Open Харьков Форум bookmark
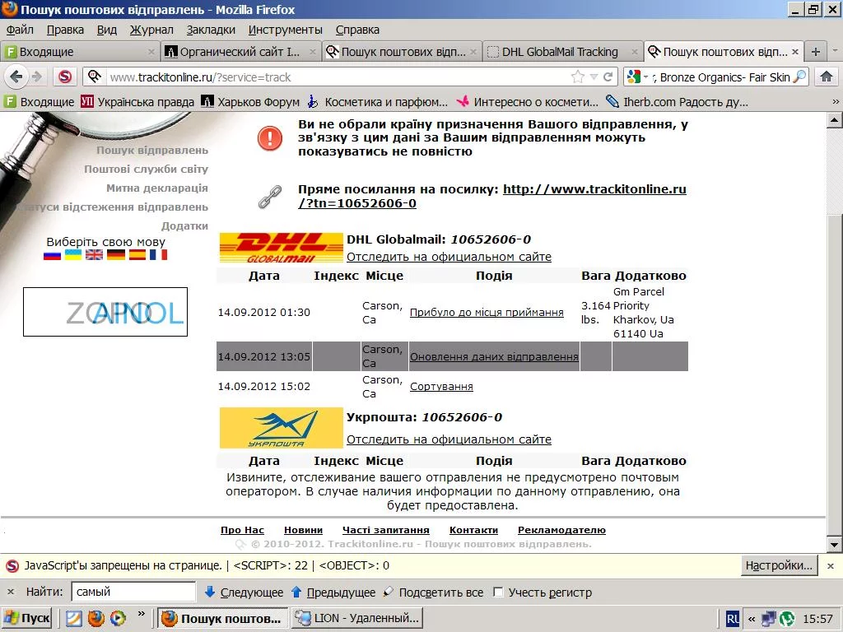The width and height of the screenshot is (843, 632). pyautogui.click(x=250, y=101)
